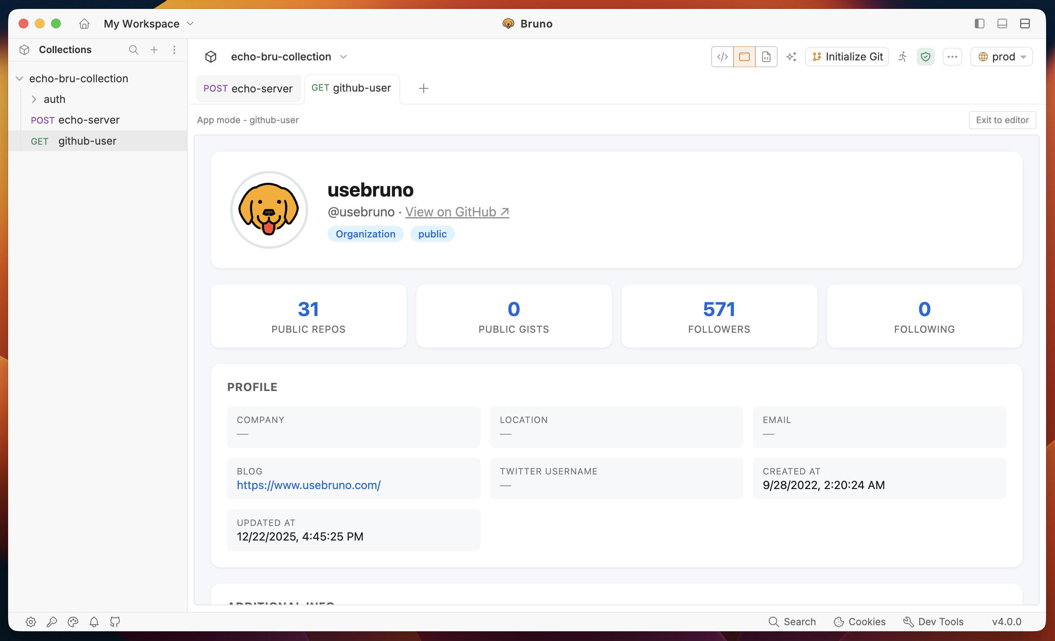Click the home icon in title bar
1055x641 pixels.
(x=84, y=24)
